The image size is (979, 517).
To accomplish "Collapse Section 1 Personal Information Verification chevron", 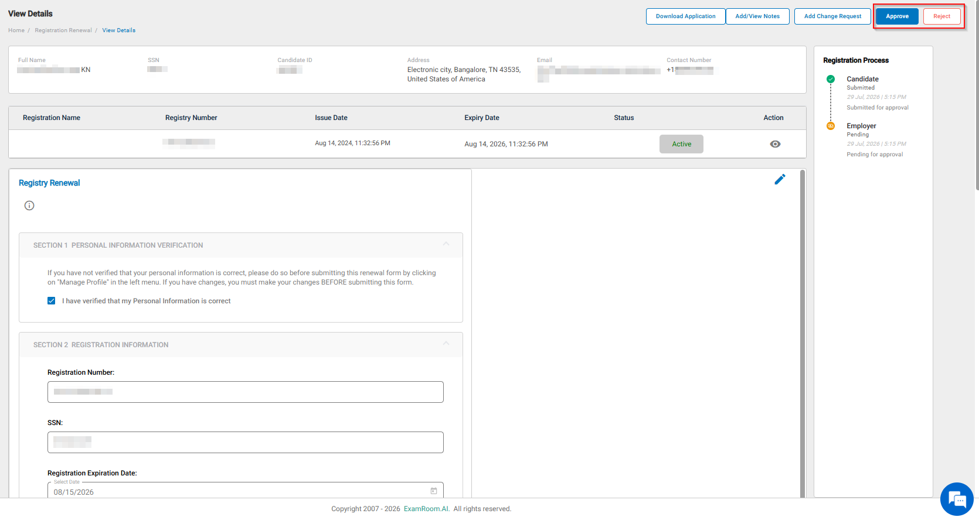I will pyautogui.click(x=446, y=244).
